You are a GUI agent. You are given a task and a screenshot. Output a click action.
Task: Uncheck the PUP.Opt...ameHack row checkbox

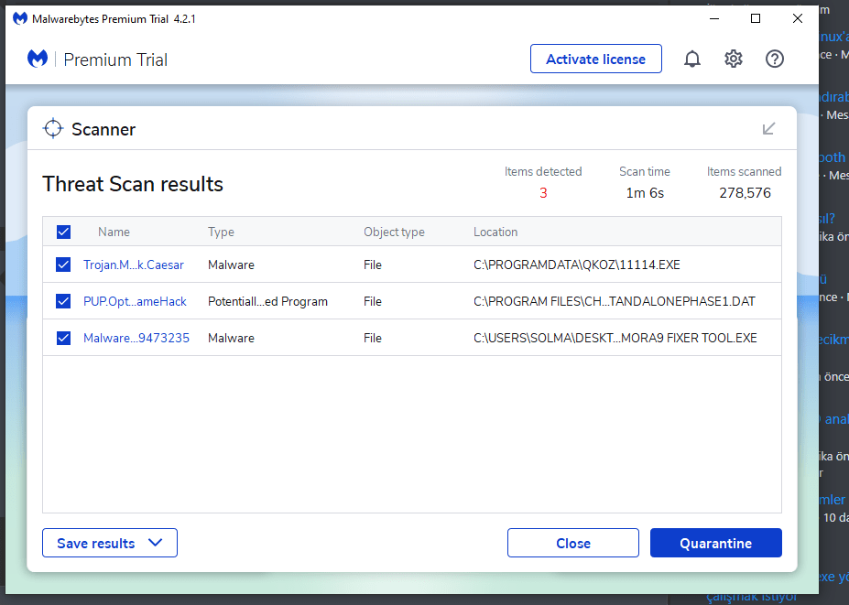coord(63,301)
